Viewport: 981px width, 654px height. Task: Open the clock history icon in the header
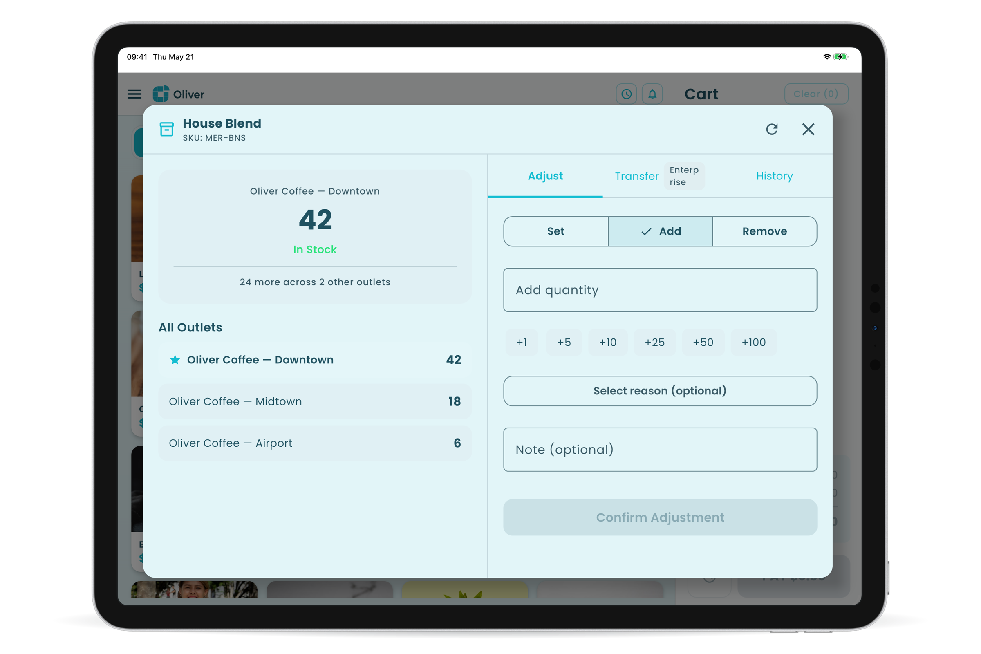[x=626, y=94]
